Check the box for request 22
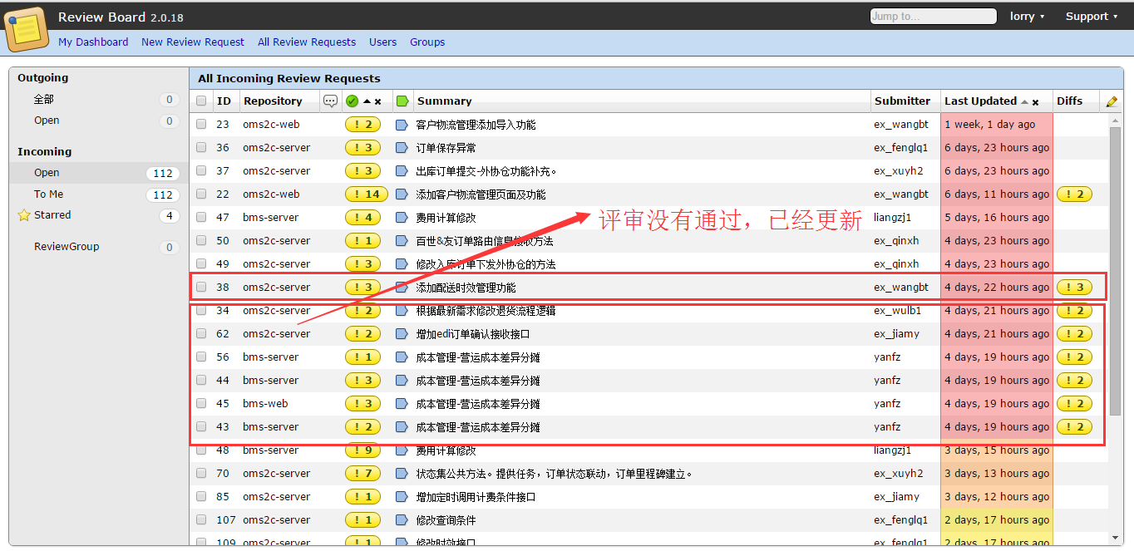The image size is (1134, 551). pyautogui.click(x=201, y=194)
